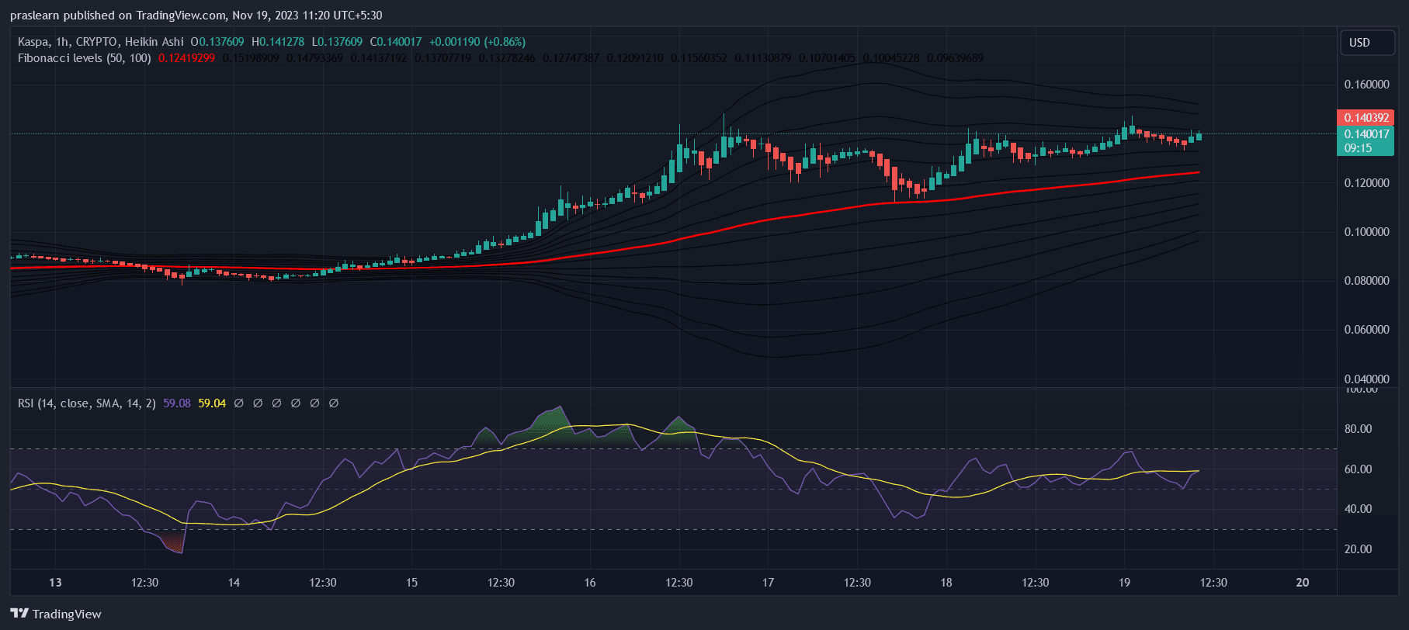Click the yellow RSI SMA value 59.04
This screenshot has width=1409, height=630.
(212, 403)
